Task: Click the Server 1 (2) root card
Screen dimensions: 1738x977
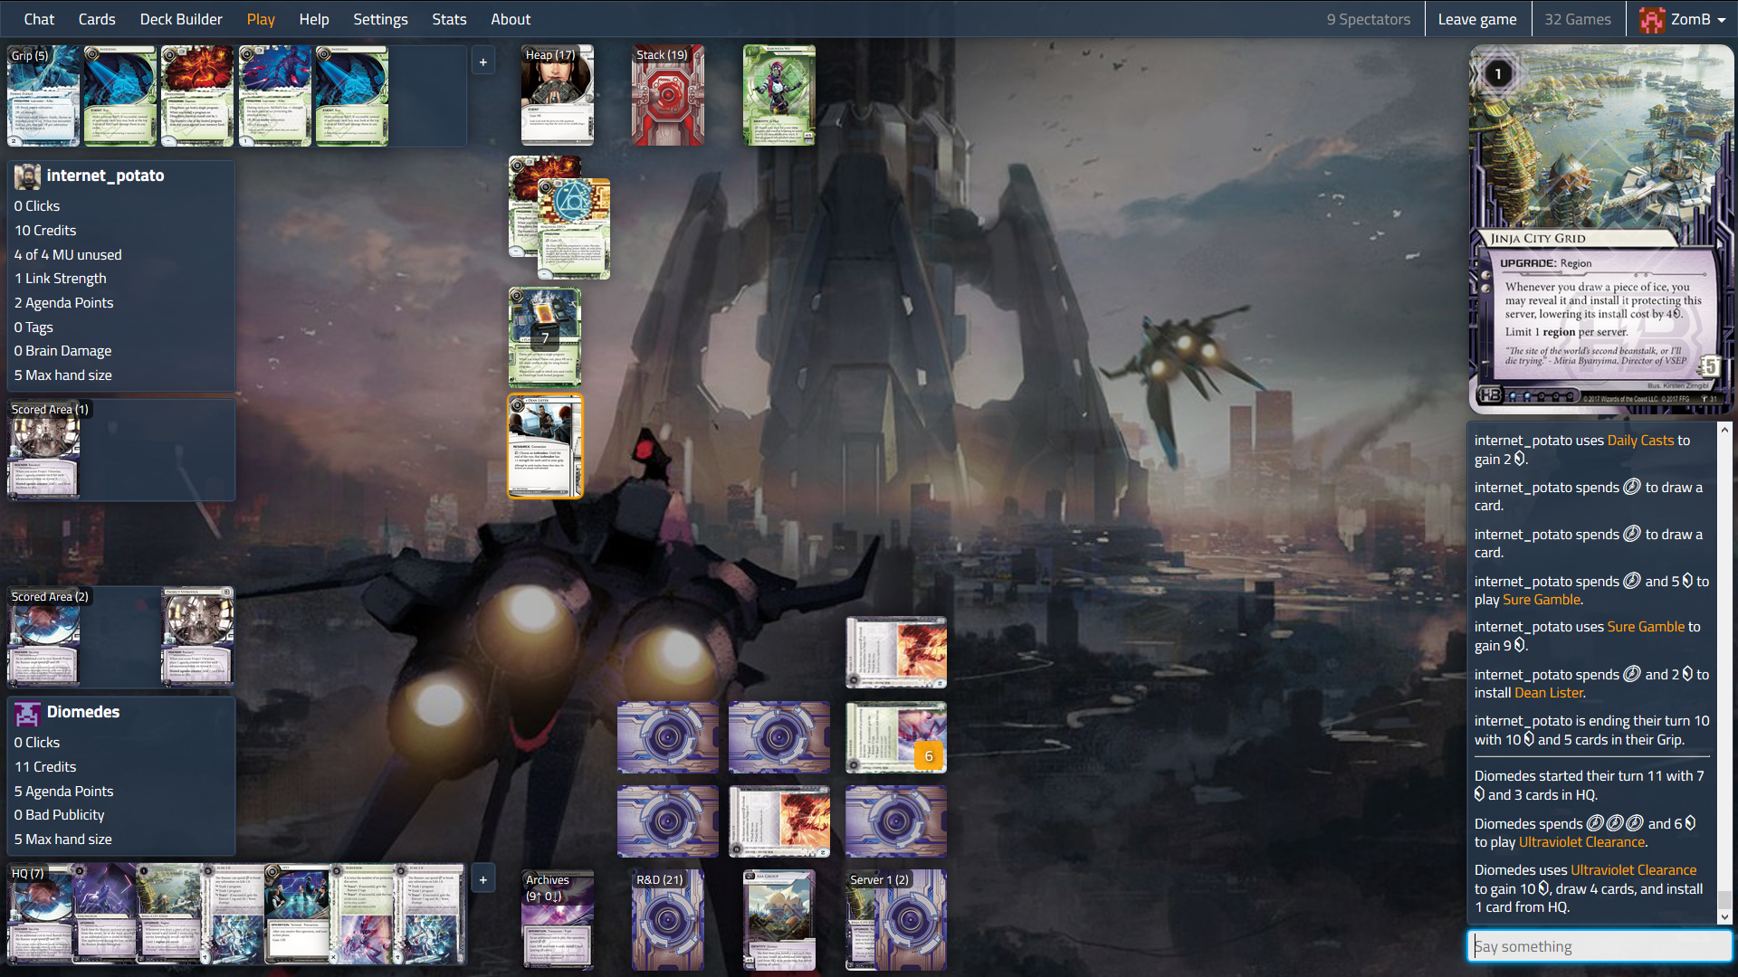Action: [896, 920]
